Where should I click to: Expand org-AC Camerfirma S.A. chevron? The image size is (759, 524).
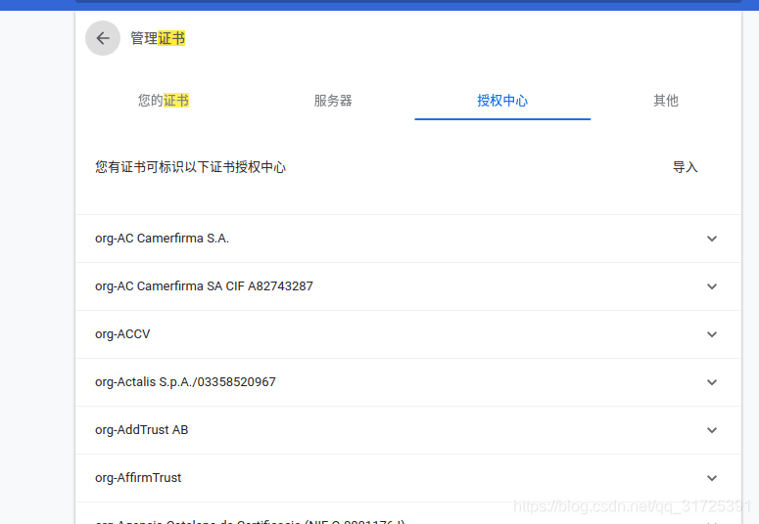pyautogui.click(x=712, y=239)
